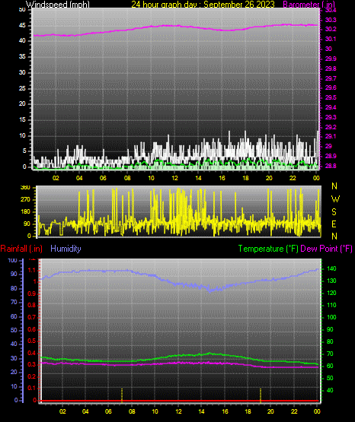355x422 pixels.
Task: Click the Rainfall (.in) legend label
Action: pyautogui.click(x=21, y=249)
